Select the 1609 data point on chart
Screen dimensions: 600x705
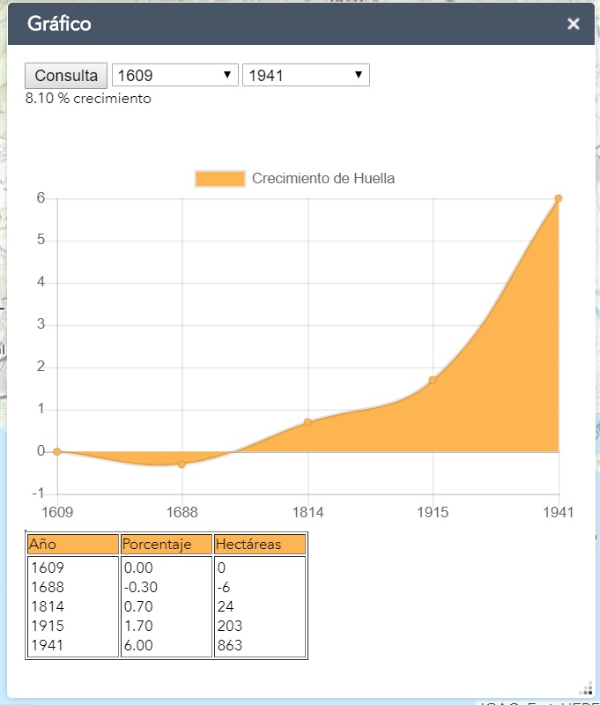[57, 451]
